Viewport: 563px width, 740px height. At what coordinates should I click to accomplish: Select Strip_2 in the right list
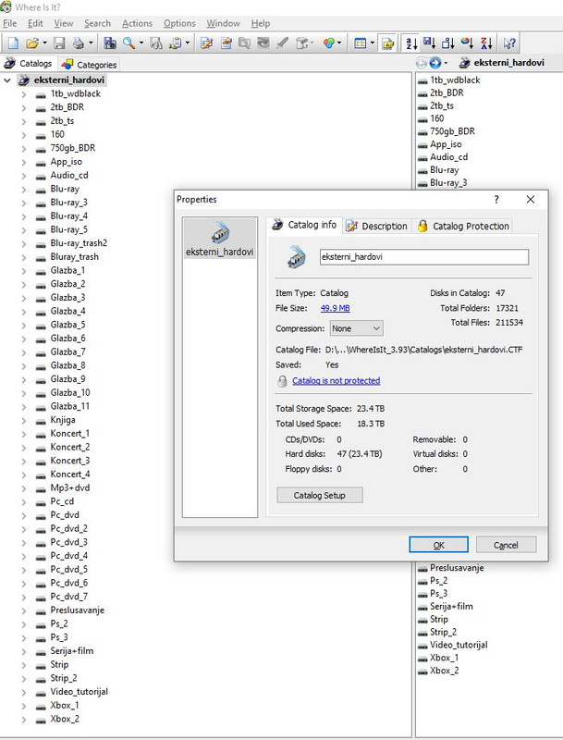click(x=443, y=632)
